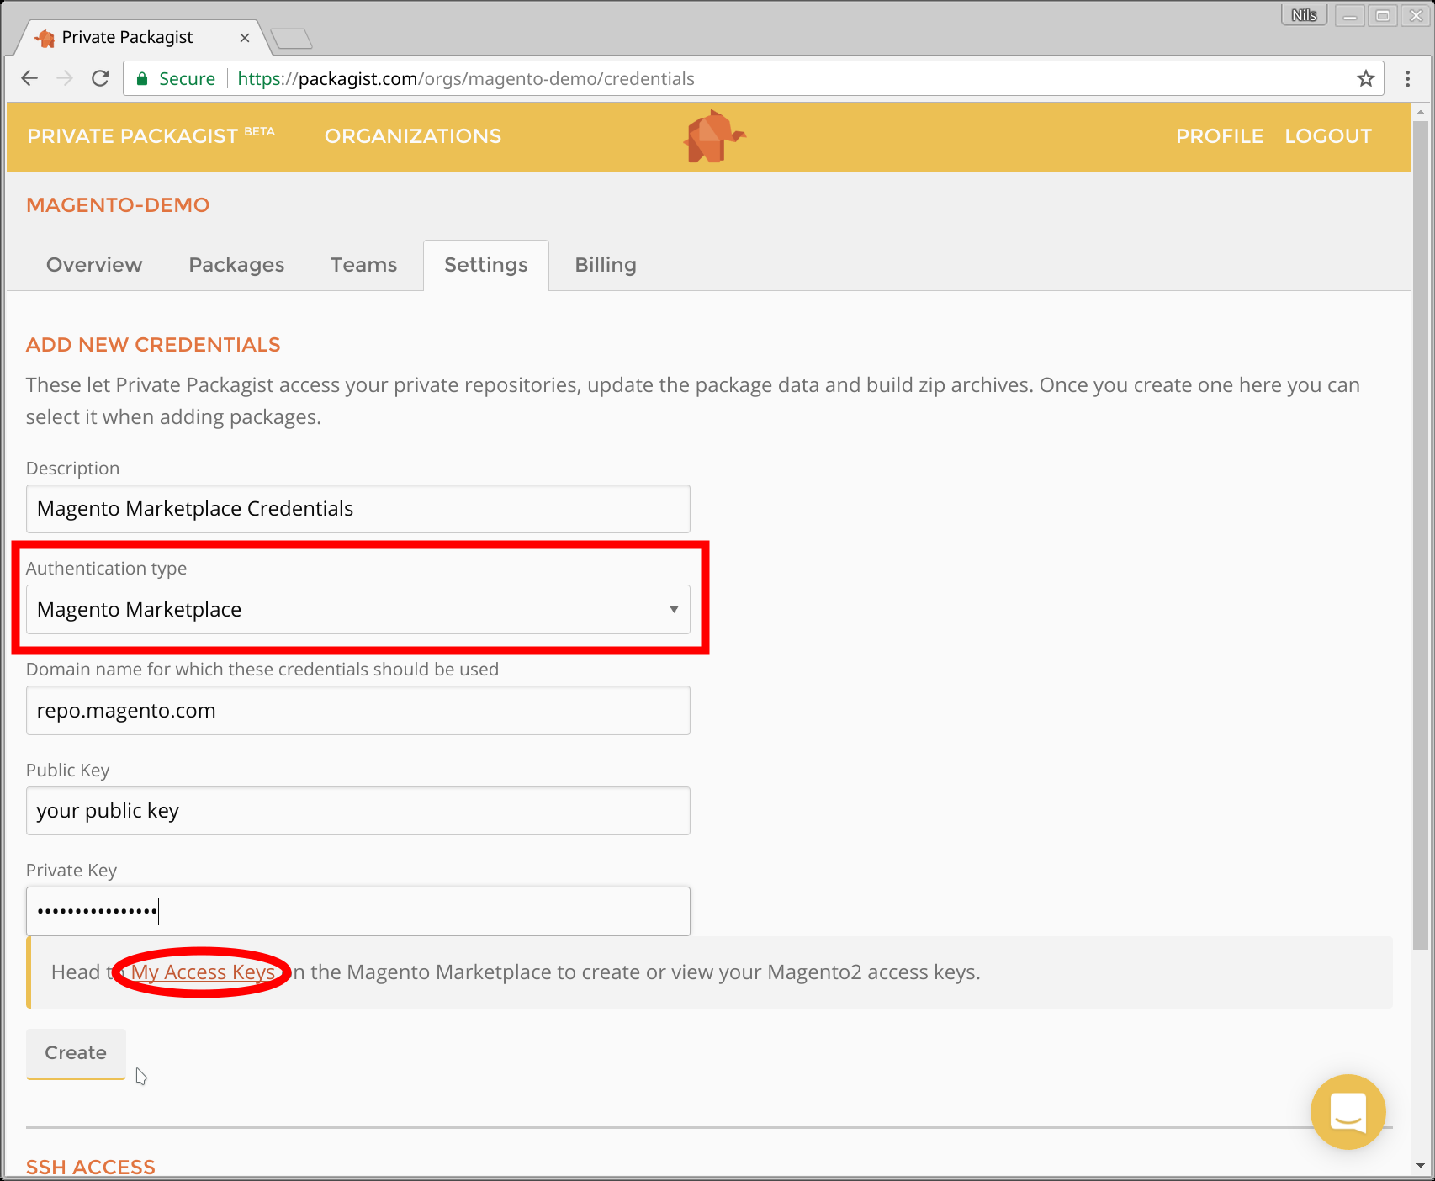Click the green Secure padlock icon

[142, 78]
